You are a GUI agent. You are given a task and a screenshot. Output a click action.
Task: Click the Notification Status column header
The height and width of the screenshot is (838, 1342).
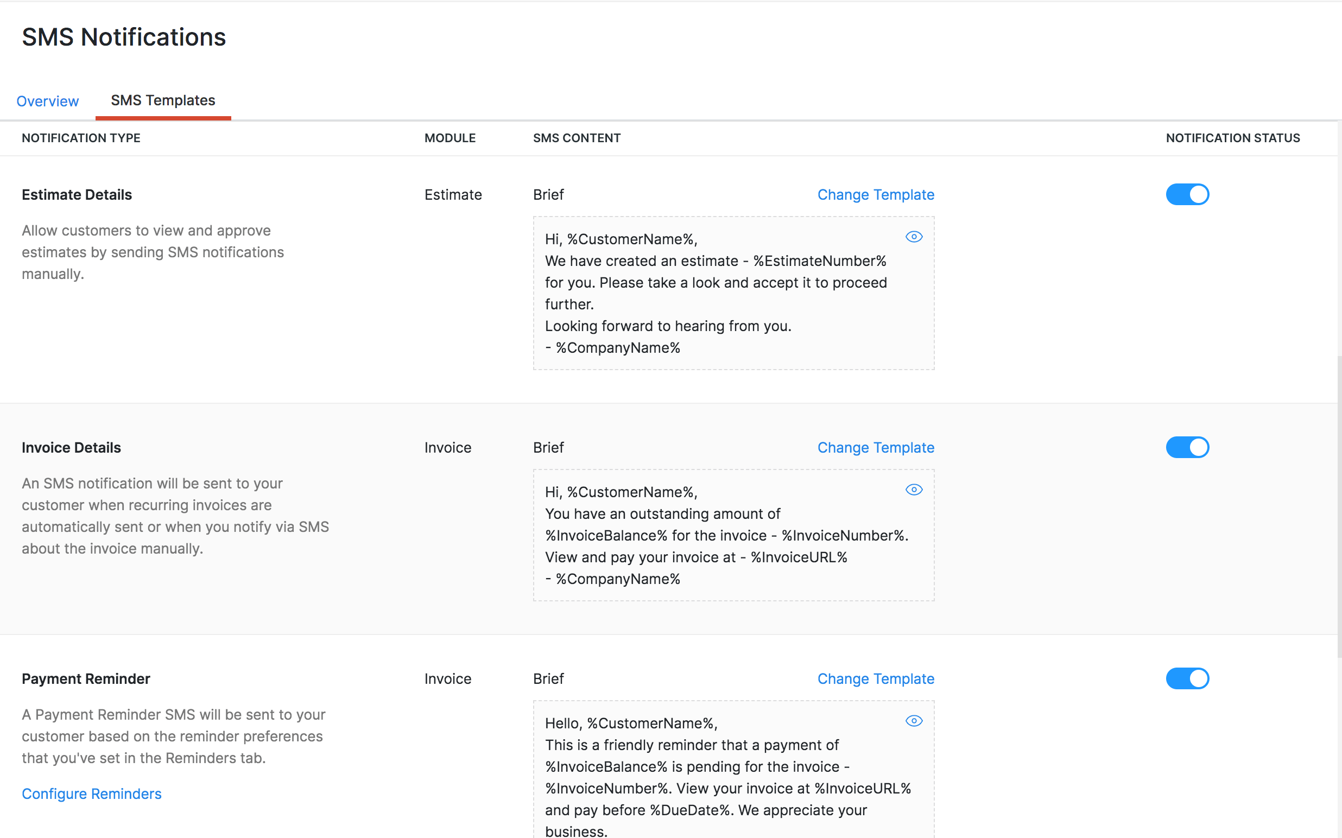tap(1232, 138)
